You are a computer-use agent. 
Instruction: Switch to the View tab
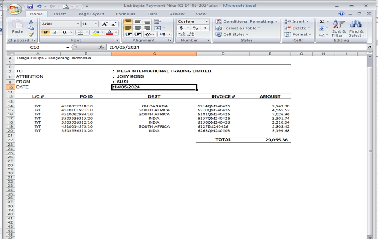coord(201,14)
